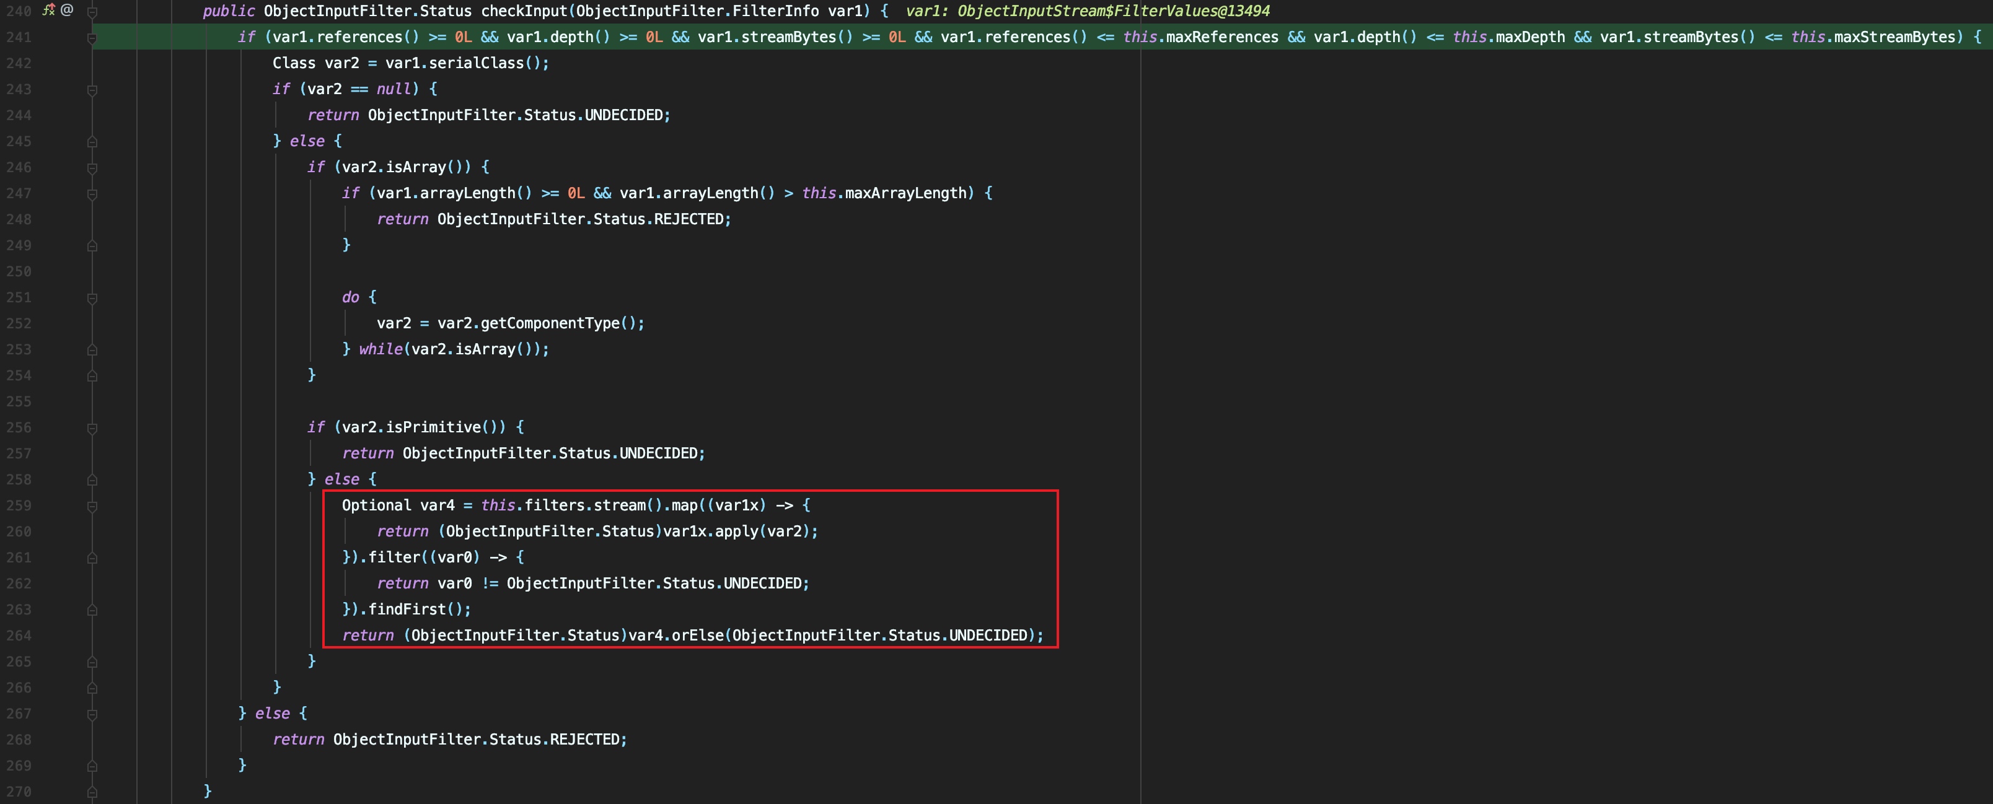1993x804 pixels.
Task: Collapse the if-block fold marker at line 241
Action: click(x=92, y=37)
